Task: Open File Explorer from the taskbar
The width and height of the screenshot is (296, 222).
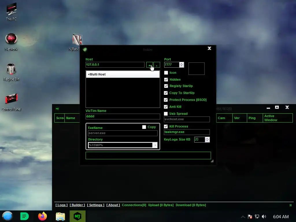Action: click(x=60, y=216)
